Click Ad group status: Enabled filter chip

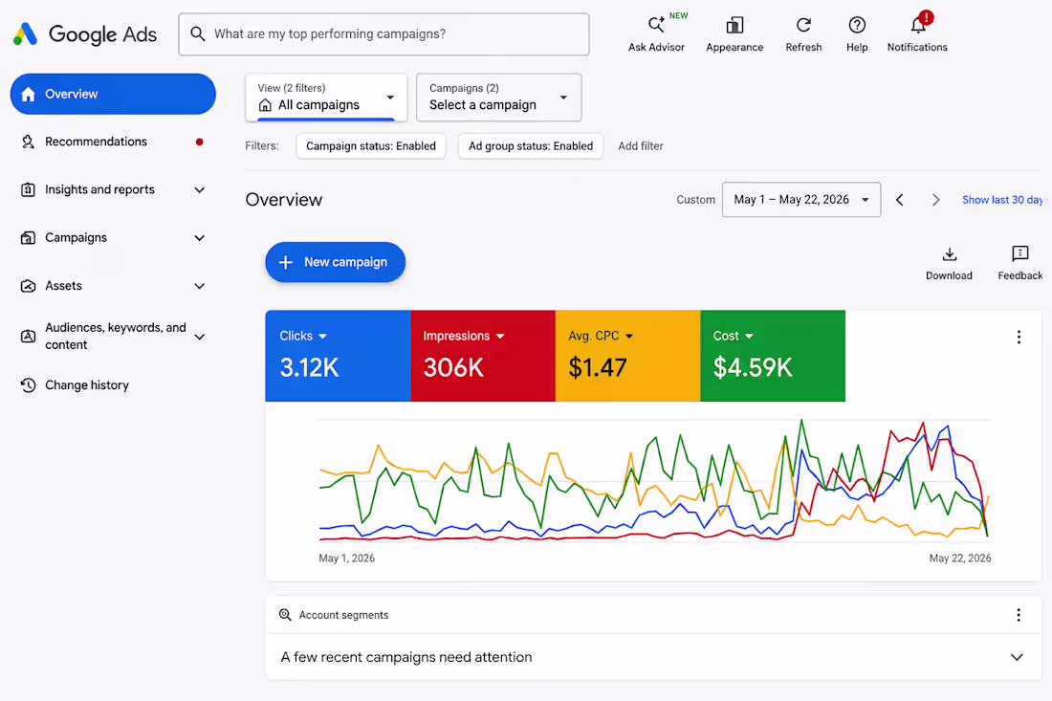(x=531, y=146)
